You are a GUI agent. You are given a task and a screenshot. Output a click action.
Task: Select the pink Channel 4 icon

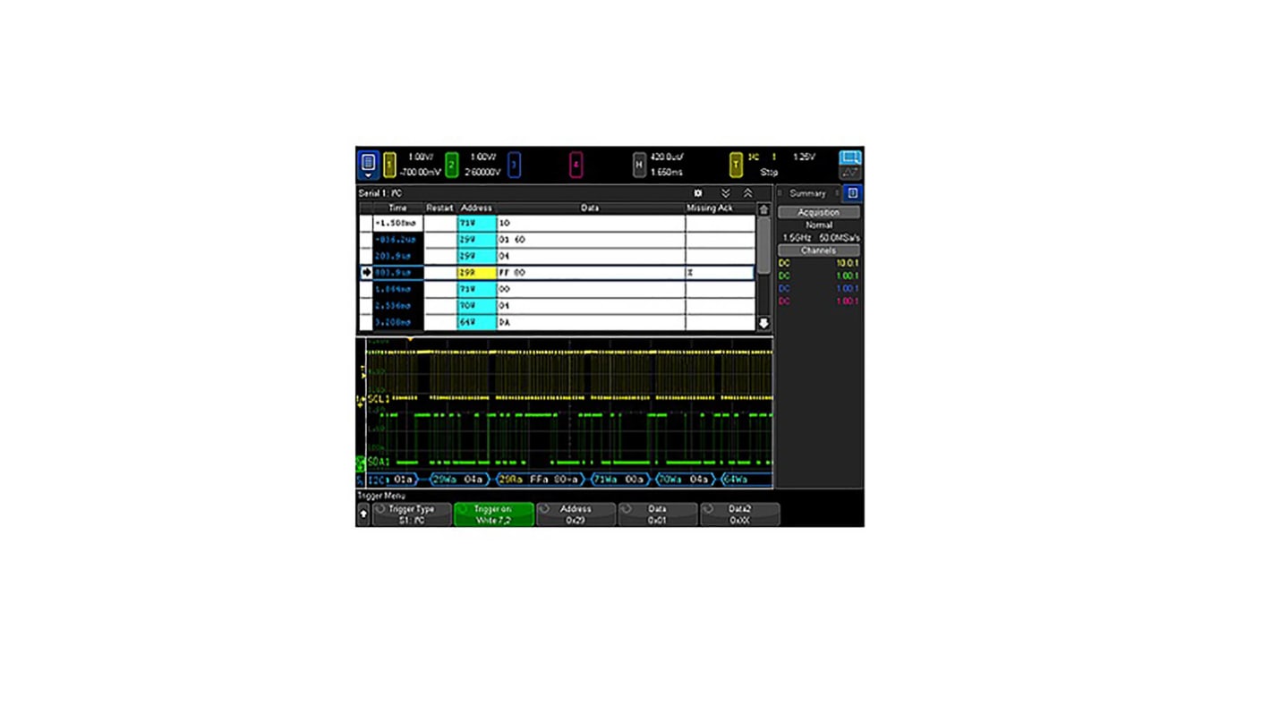574,163
